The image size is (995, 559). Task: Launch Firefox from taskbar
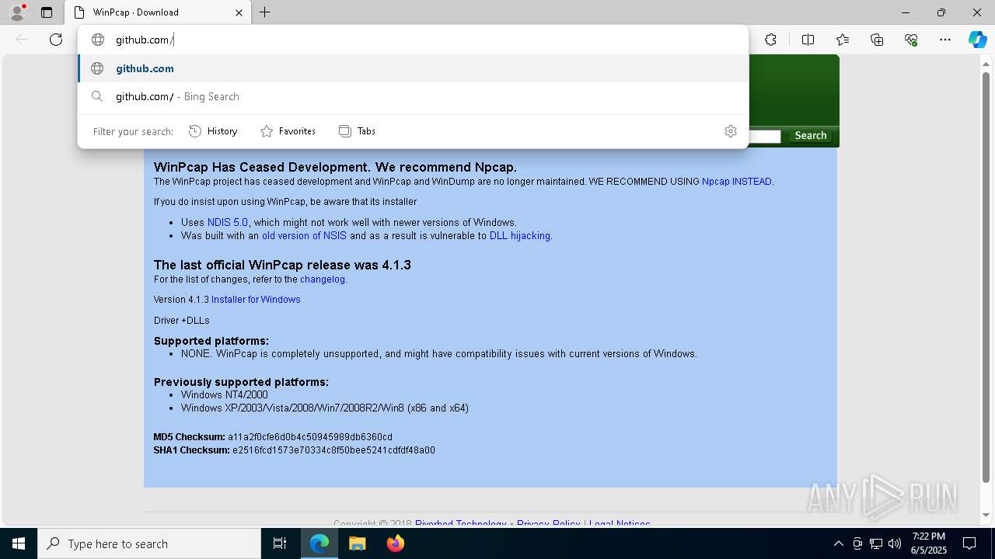pyautogui.click(x=395, y=543)
